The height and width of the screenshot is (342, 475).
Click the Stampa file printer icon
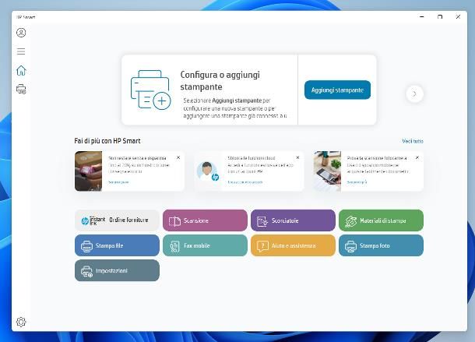[86, 246]
